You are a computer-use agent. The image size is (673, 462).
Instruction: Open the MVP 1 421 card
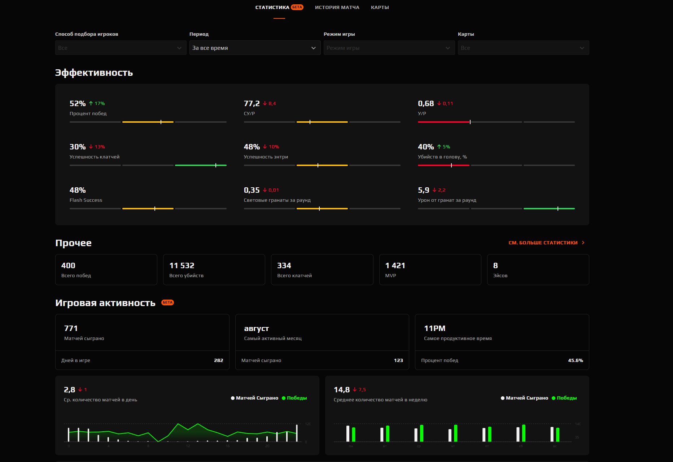pos(430,270)
